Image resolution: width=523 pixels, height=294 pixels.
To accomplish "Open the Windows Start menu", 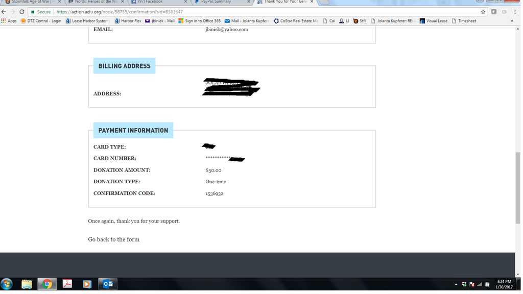I will 6,284.
